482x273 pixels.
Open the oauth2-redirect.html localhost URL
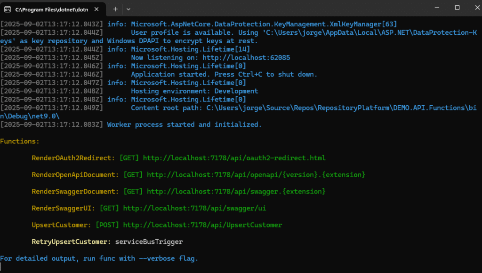tap(234, 158)
